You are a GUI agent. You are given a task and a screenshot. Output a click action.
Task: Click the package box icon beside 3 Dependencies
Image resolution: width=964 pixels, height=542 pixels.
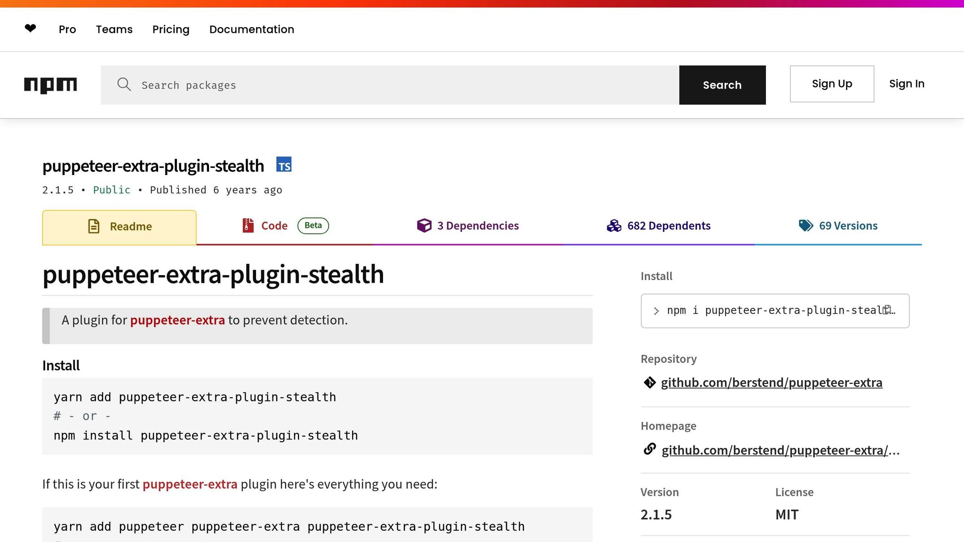click(424, 225)
